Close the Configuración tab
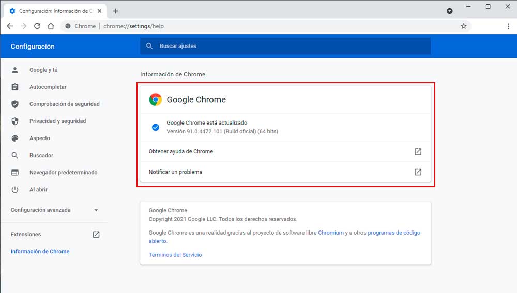The height and width of the screenshot is (293, 517). (100, 11)
